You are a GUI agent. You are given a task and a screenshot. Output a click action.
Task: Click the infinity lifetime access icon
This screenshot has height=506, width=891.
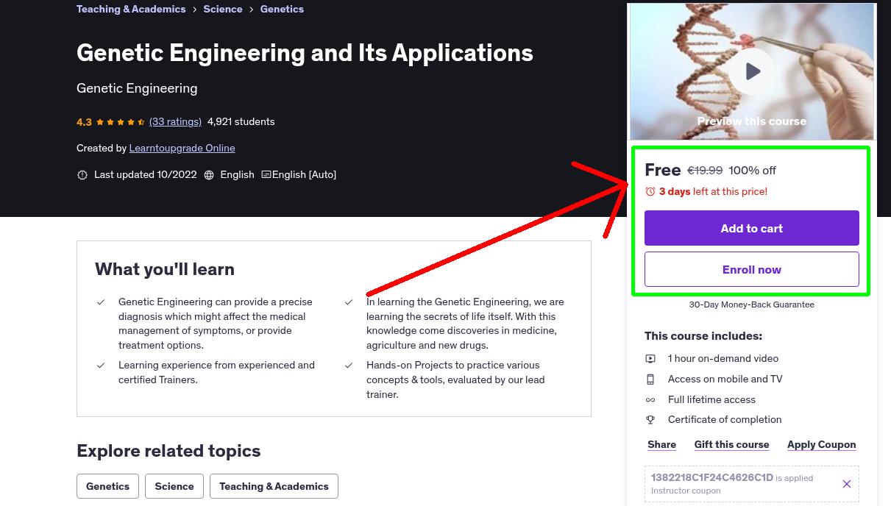click(650, 400)
